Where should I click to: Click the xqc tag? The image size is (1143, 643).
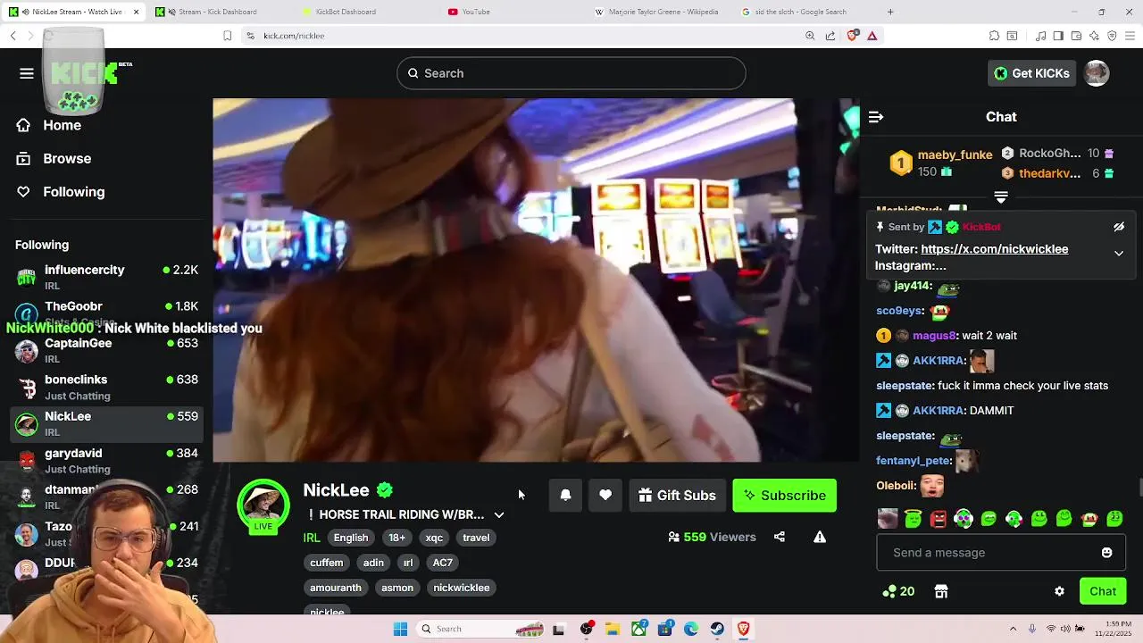point(434,538)
